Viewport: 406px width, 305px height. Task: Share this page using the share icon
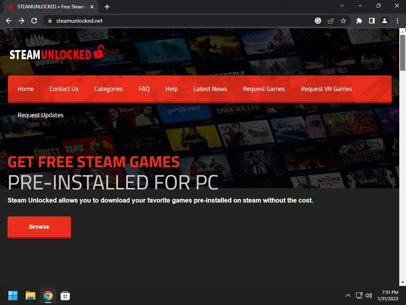point(331,21)
